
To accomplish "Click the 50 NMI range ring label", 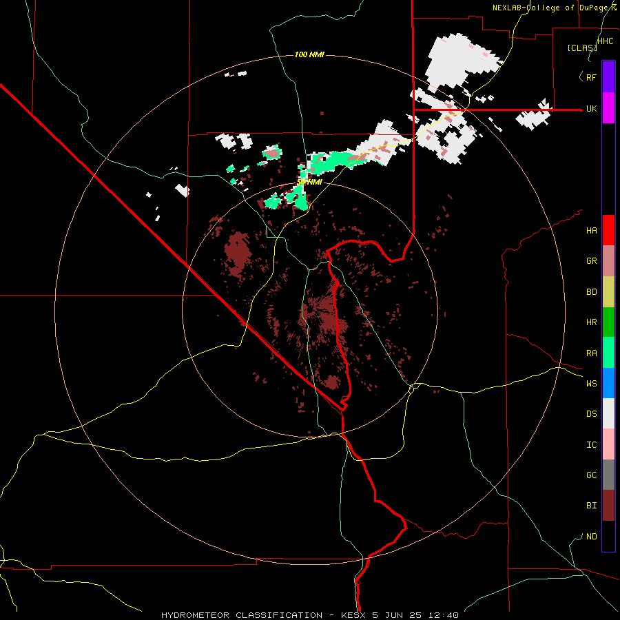I will coord(309,182).
